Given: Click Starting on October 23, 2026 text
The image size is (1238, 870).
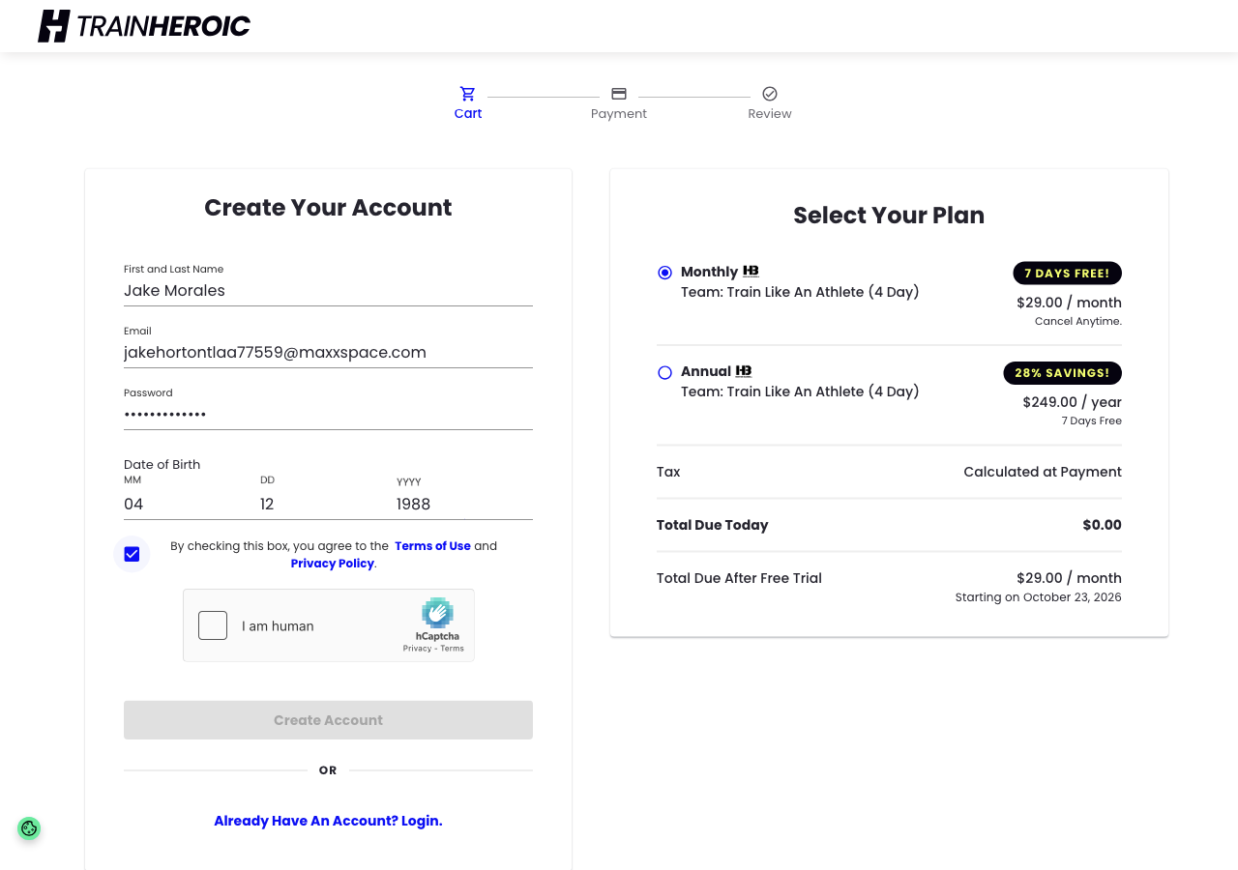Looking at the screenshot, I should pyautogui.click(x=1039, y=597).
